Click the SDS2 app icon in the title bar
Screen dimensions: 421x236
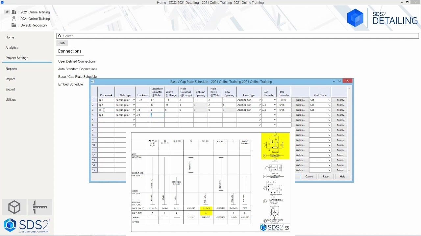pos(2,2)
